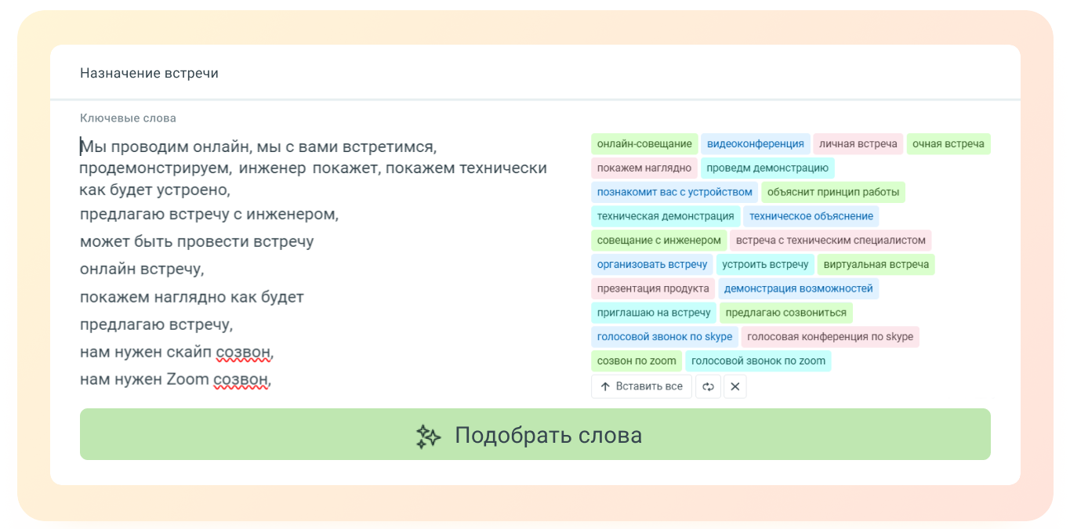1070x529 pixels.
Task: Pick the 'проведм демонстрацию' tag
Action: click(767, 168)
